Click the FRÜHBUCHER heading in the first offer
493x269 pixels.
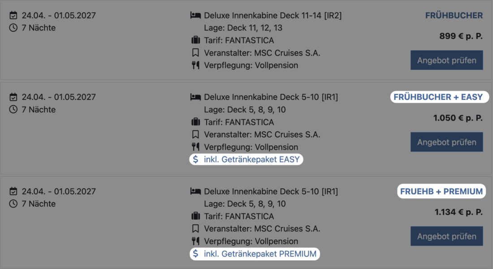(x=454, y=16)
